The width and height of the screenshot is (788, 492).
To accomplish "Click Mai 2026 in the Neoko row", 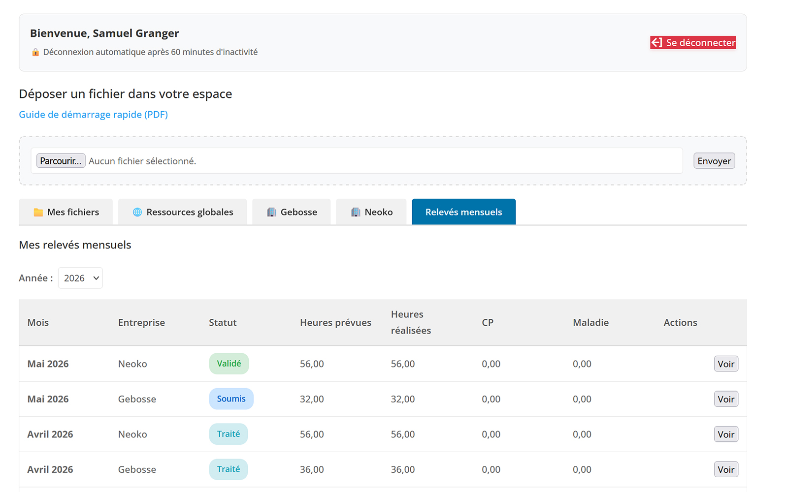I will tap(48, 364).
